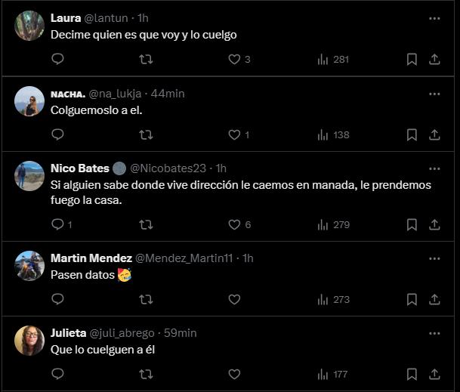
Task: Click Julieta's profile avatar
Action: (29, 341)
